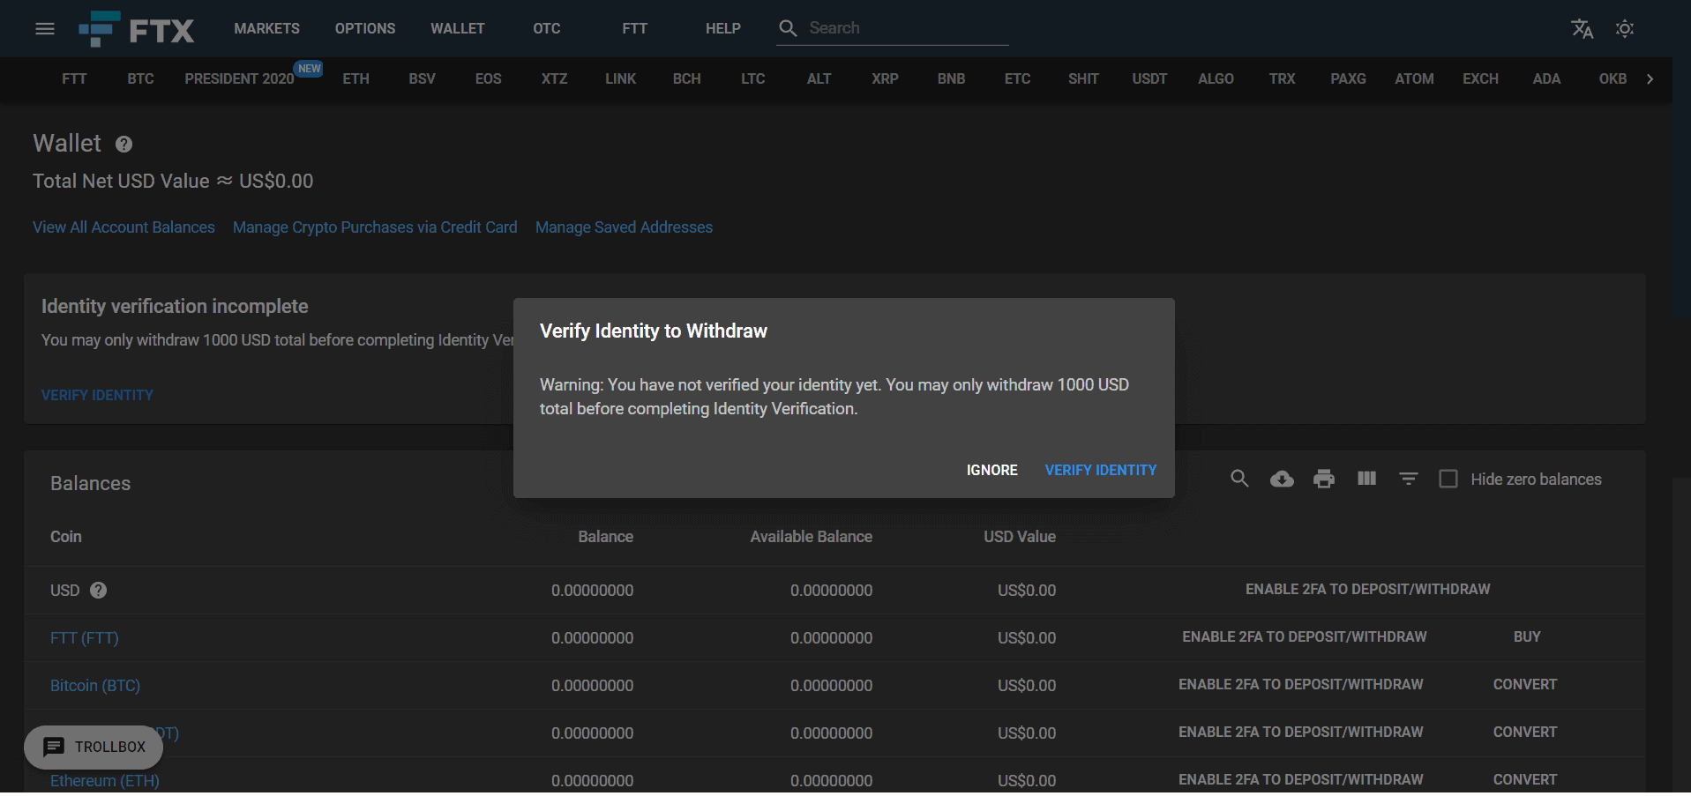Screen dimensions: 1691x796
Task: Open the hamburger menu icon
Action: tap(45, 29)
